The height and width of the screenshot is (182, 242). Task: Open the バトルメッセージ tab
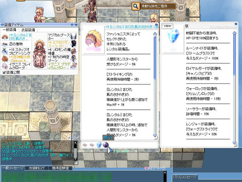(185, 177)
